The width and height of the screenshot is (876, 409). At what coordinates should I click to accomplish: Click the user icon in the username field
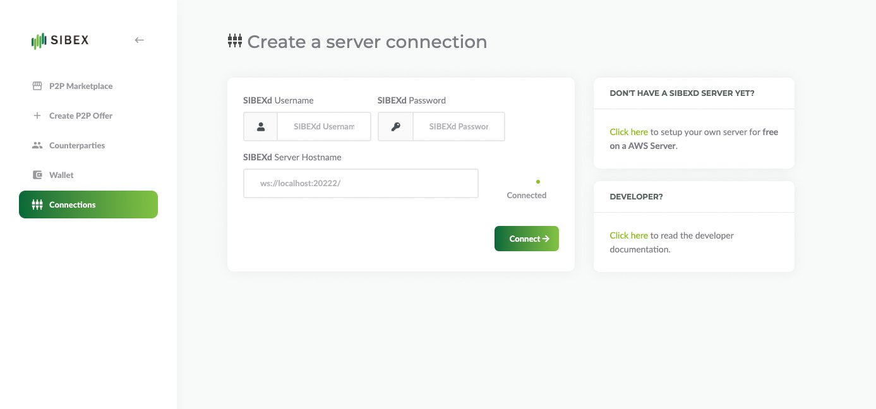[x=261, y=126]
